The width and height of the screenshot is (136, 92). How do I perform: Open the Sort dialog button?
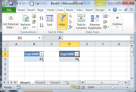(x=49, y=21)
